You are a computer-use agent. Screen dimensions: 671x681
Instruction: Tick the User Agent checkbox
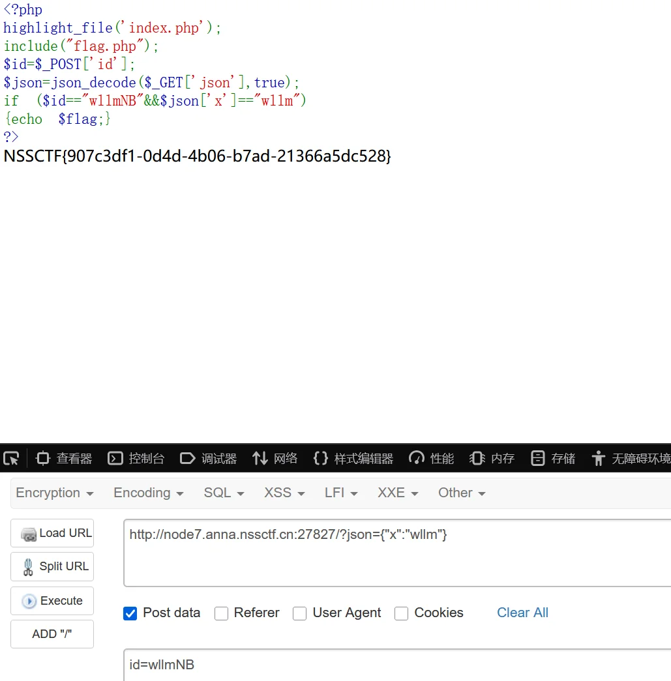coord(300,613)
